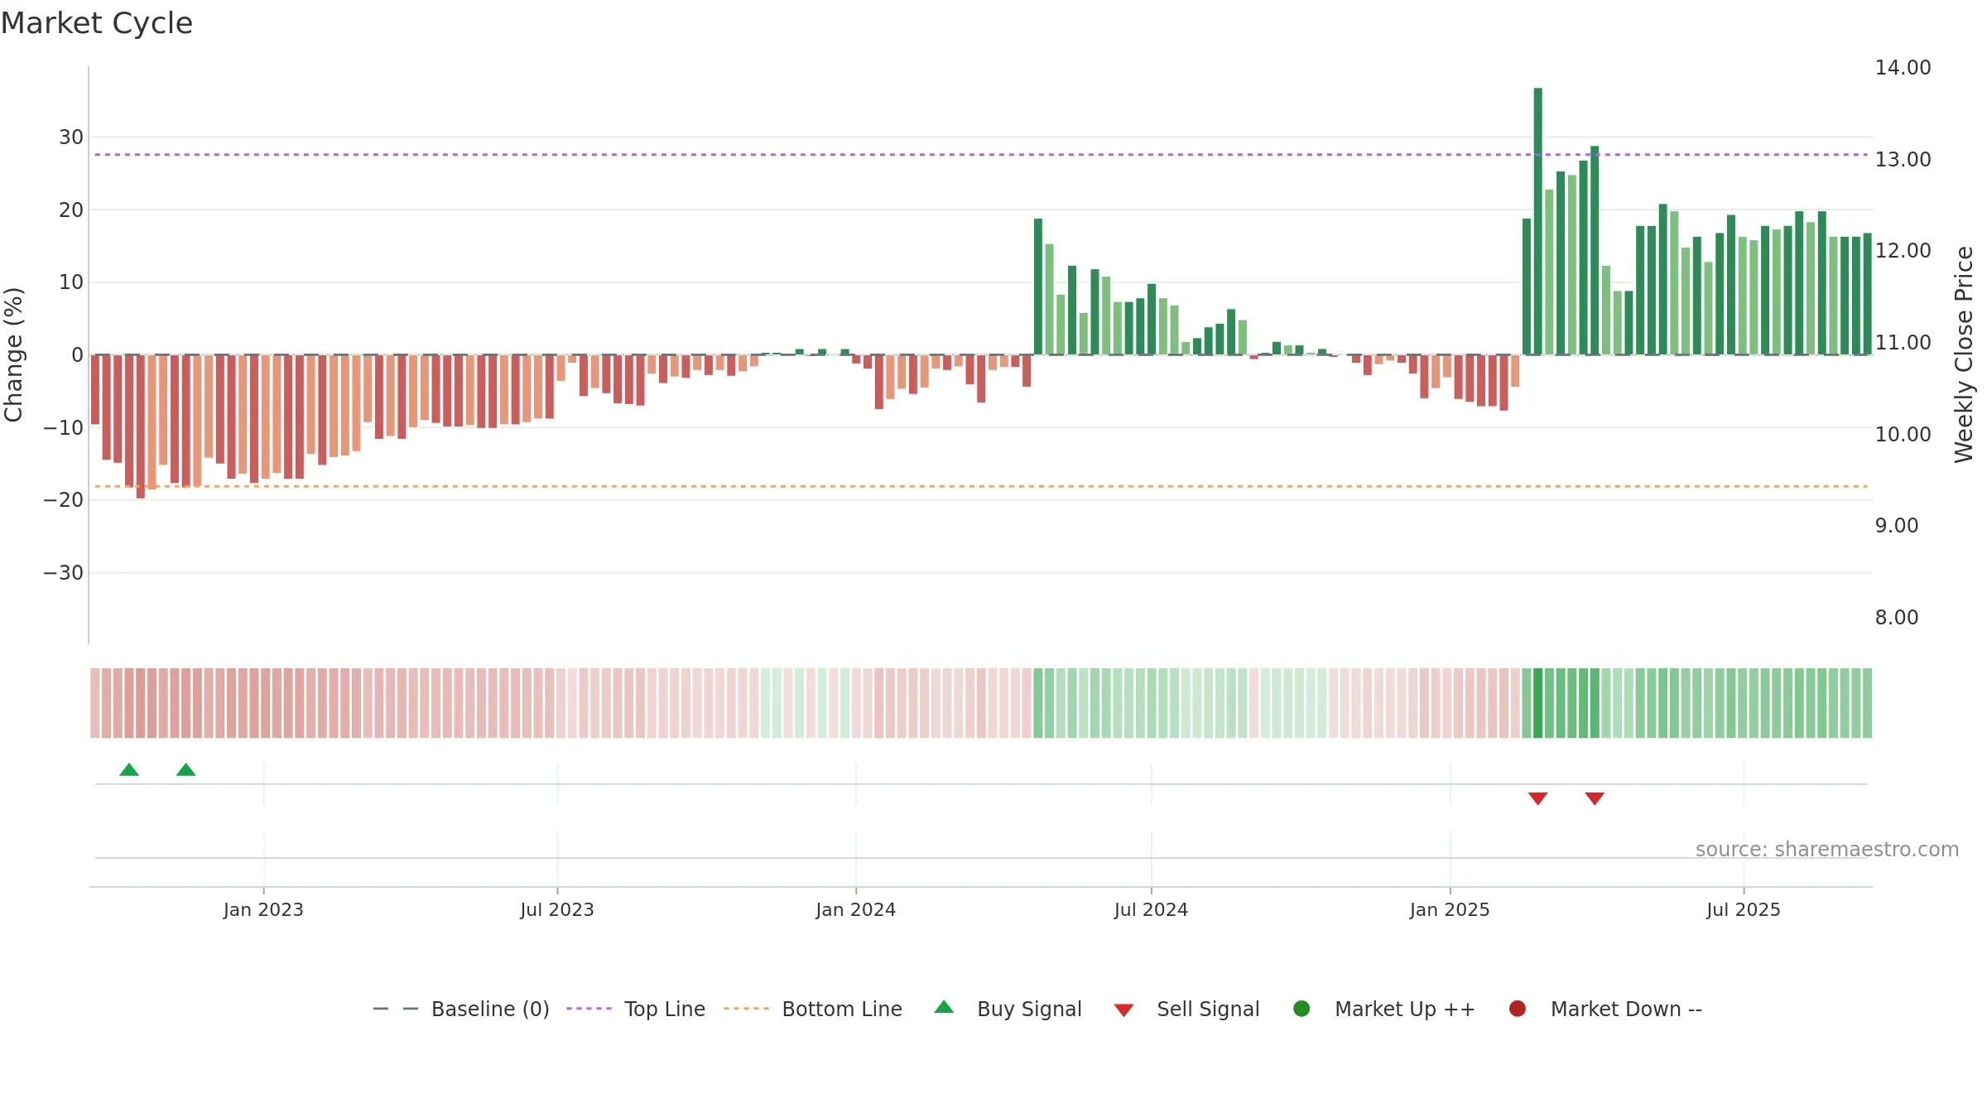Screen dimensions: 1987x1118
Task: Click the tallest green bar above the top line
Action: (x=1537, y=221)
